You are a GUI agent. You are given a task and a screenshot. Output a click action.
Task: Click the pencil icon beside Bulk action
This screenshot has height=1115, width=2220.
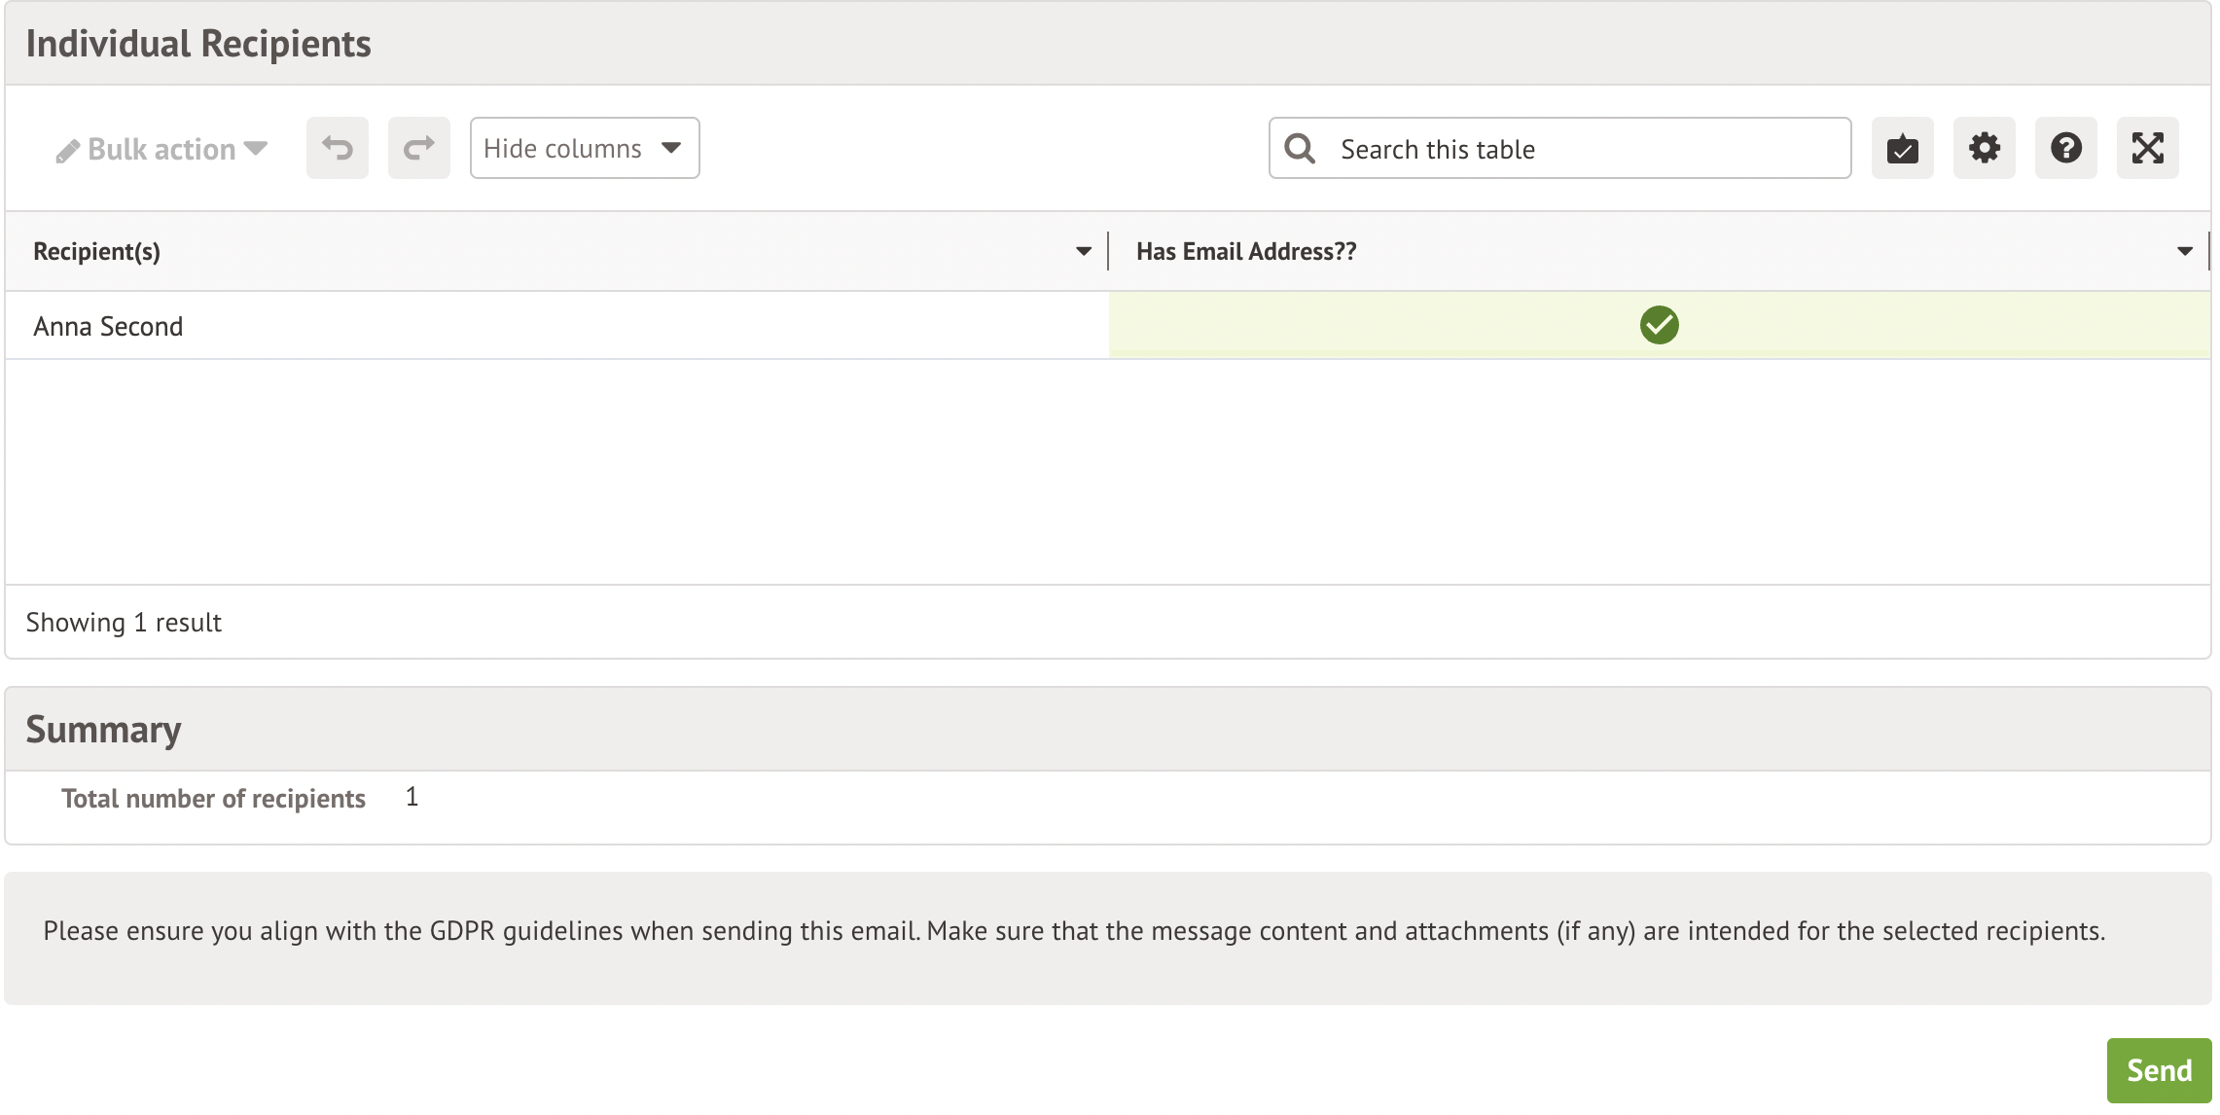point(67,151)
